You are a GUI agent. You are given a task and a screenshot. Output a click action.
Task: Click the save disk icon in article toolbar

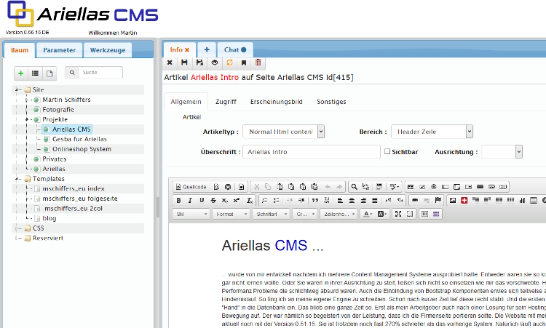pos(184,63)
